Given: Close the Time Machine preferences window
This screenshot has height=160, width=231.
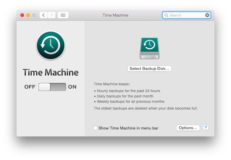Looking at the screenshot, I should (x=22, y=15).
